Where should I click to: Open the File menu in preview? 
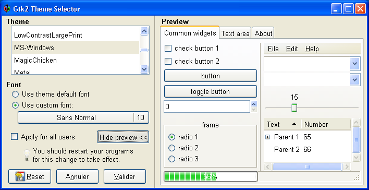pos(273,49)
